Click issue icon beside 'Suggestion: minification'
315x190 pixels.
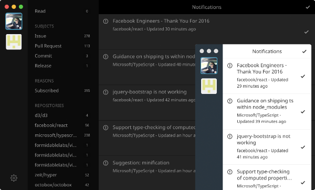[x=106, y=163]
